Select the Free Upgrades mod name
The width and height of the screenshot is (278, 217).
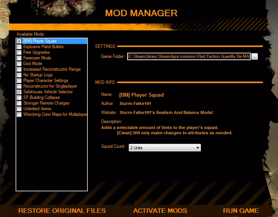(37, 52)
